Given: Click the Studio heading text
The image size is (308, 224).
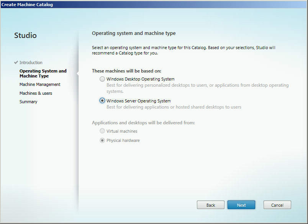Looking at the screenshot, I should (x=25, y=35).
